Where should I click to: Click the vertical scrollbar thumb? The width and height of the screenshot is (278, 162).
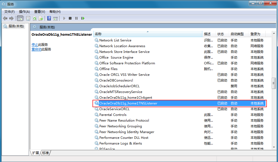coord(274,83)
